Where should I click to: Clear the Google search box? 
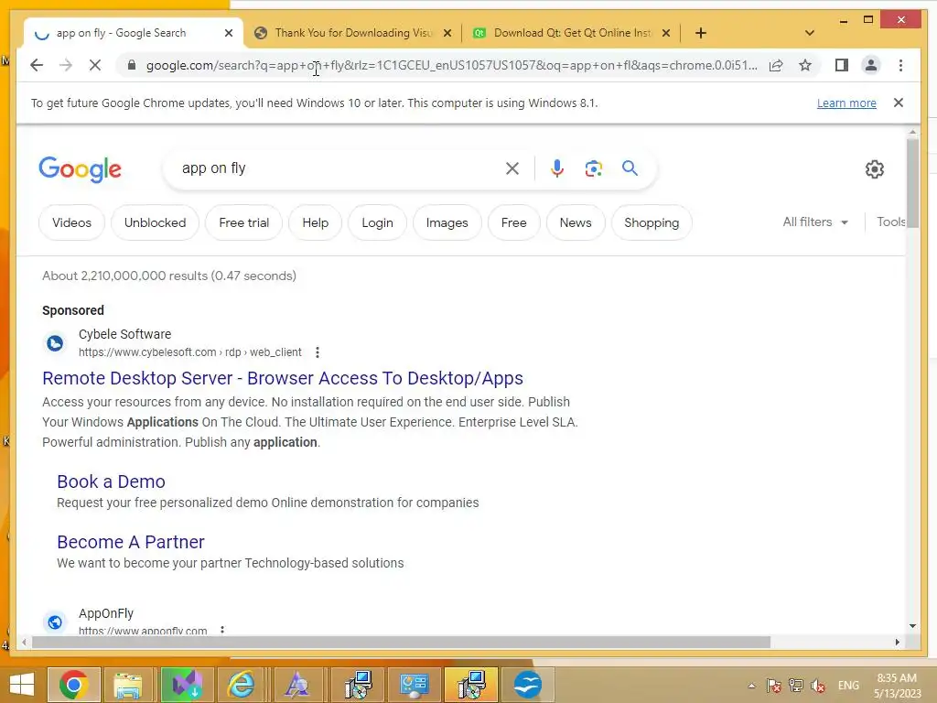pyautogui.click(x=512, y=168)
